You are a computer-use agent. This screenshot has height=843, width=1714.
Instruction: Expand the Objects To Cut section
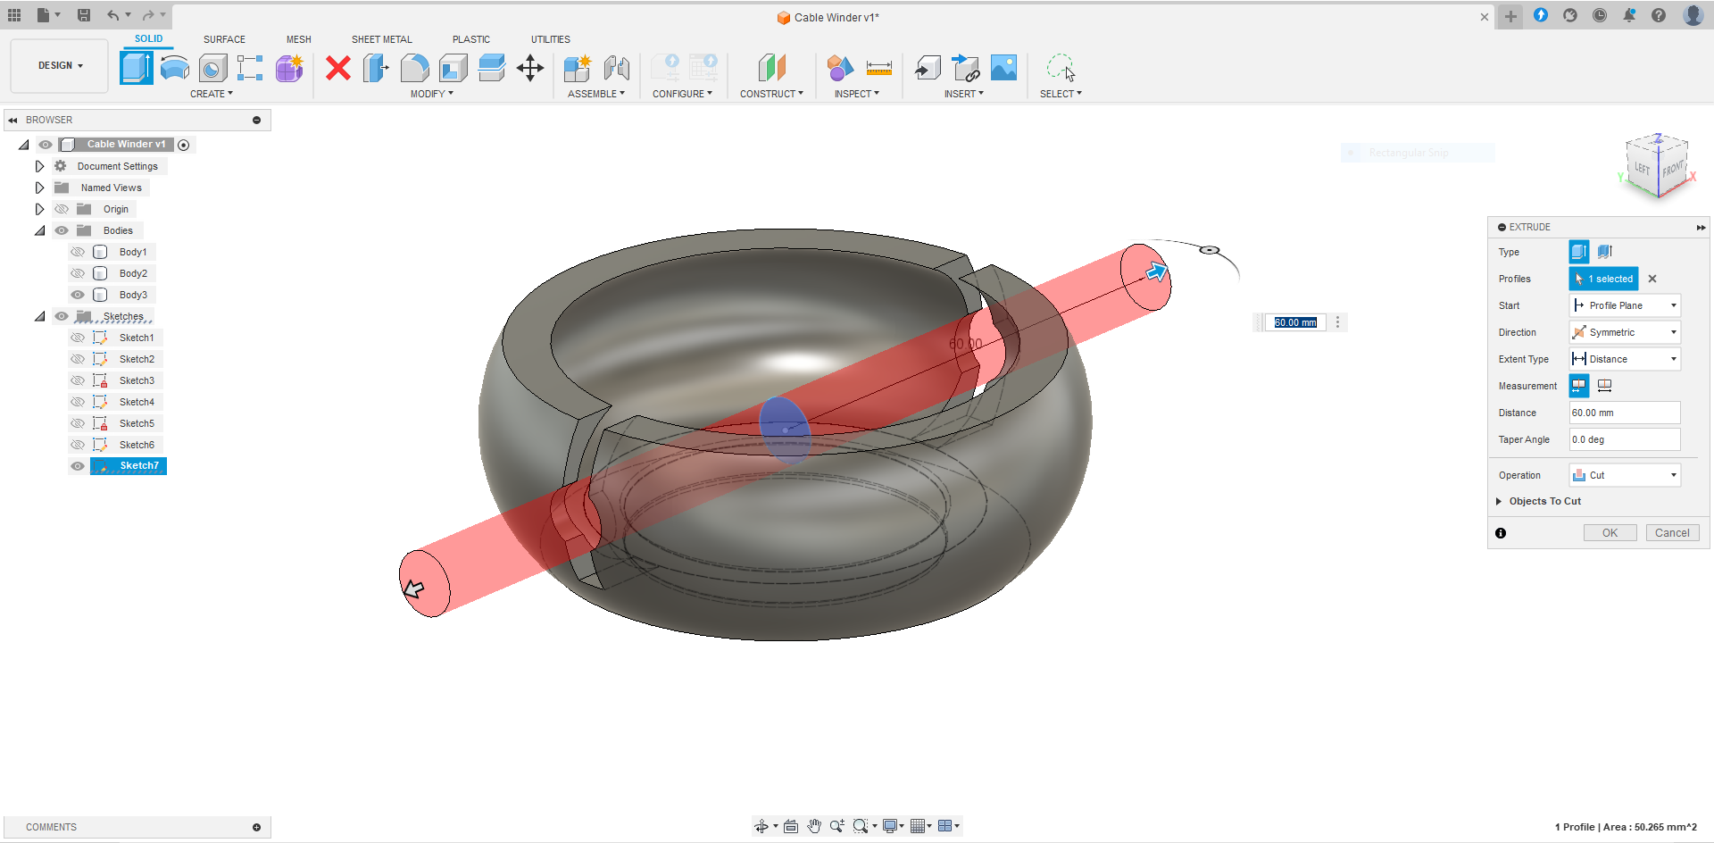[1499, 502]
